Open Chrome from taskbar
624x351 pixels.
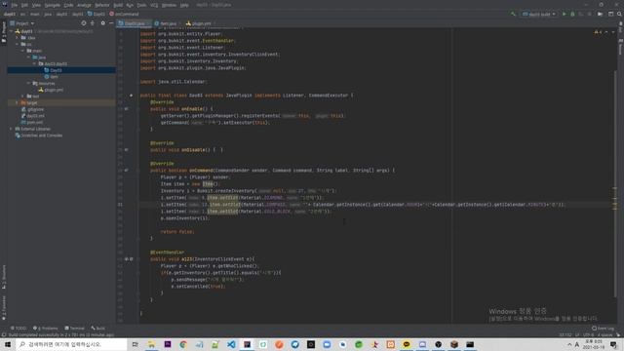(183, 344)
